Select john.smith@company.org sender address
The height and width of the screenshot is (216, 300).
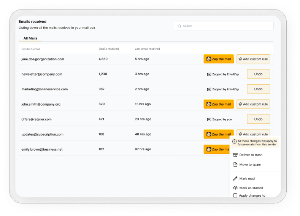point(41,104)
